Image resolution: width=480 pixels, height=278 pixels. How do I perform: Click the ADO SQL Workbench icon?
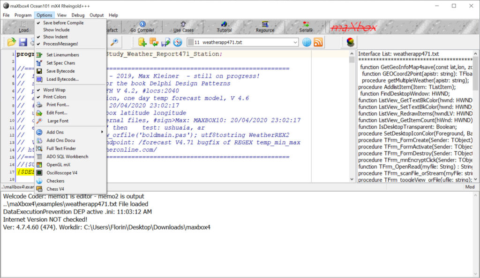coord(39,156)
